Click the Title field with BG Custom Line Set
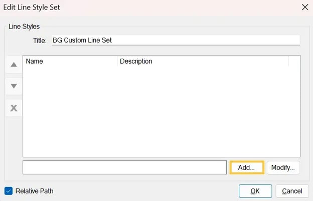 pyautogui.click(x=176, y=40)
